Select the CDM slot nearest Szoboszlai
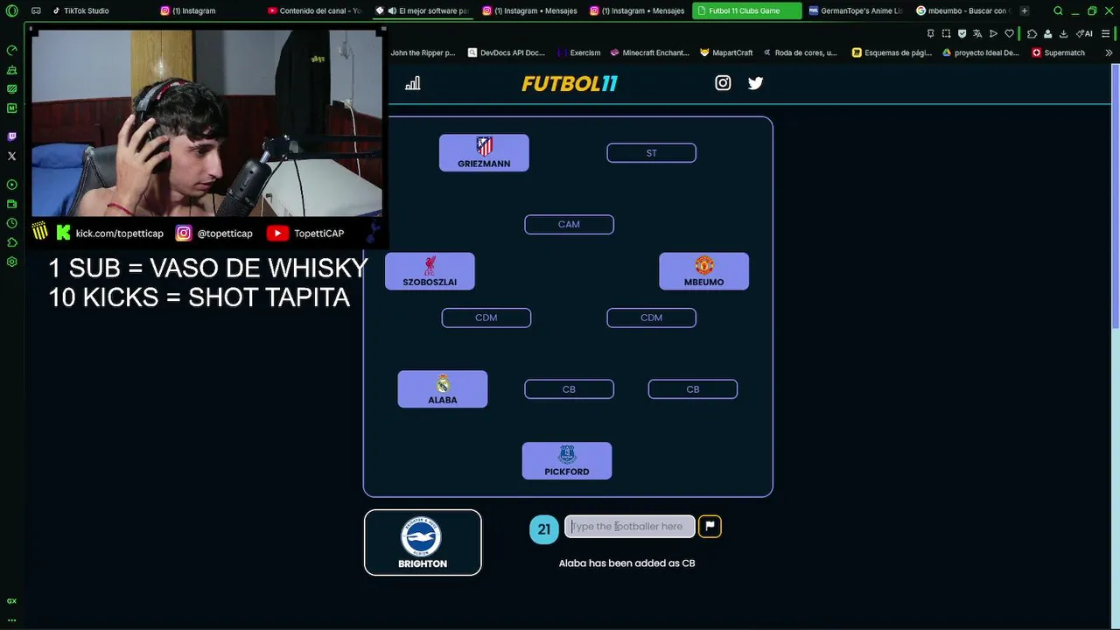Image resolution: width=1120 pixels, height=630 pixels. click(486, 318)
